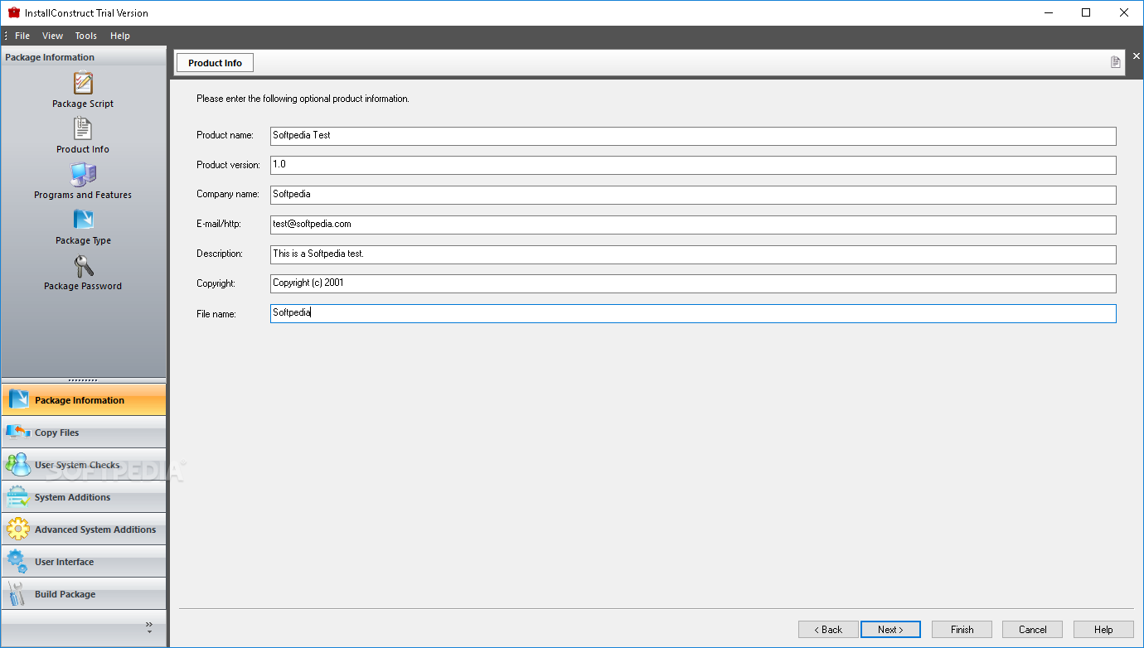Select the Programs and Features label

(x=83, y=195)
